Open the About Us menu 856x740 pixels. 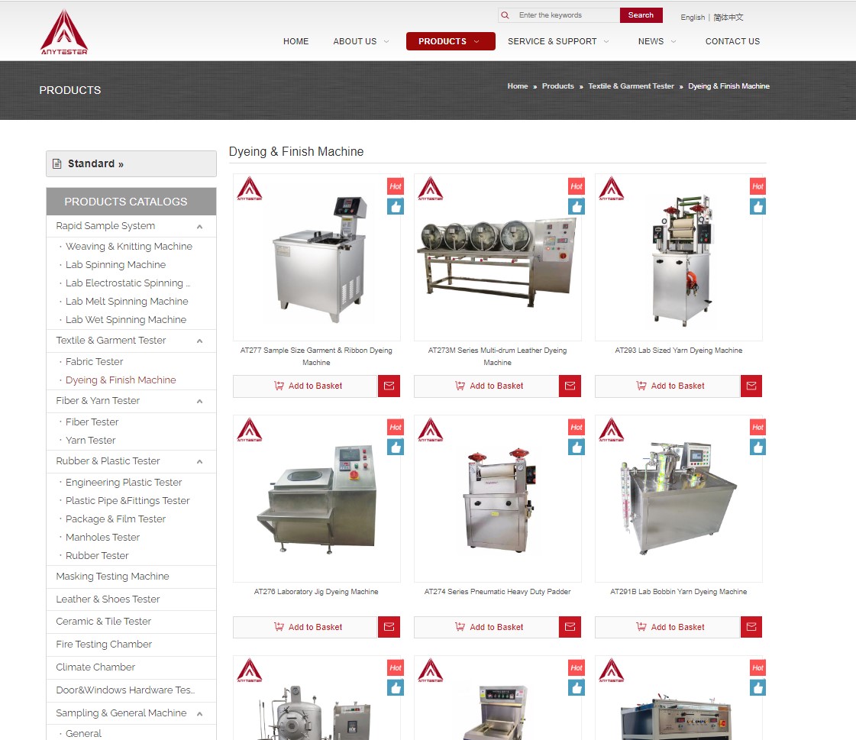pyautogui.click(x=360, y=41)
